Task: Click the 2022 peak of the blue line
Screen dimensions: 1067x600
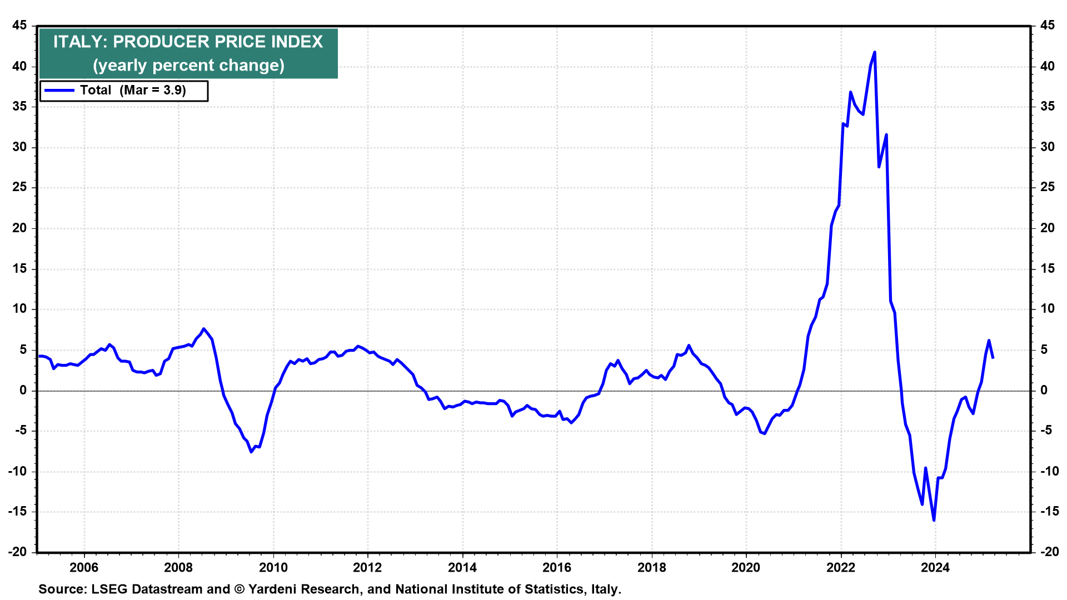Action: (x=875, y=52)
